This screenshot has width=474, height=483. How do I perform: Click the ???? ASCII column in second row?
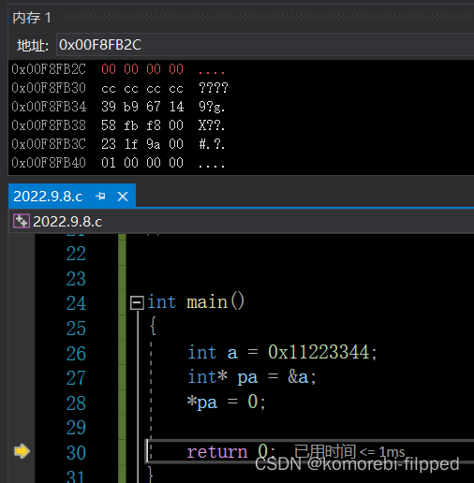[x=214, y=88]
